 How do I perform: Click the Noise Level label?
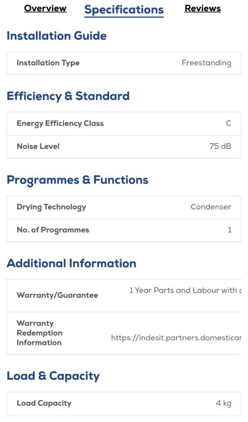tap(38, 146)
